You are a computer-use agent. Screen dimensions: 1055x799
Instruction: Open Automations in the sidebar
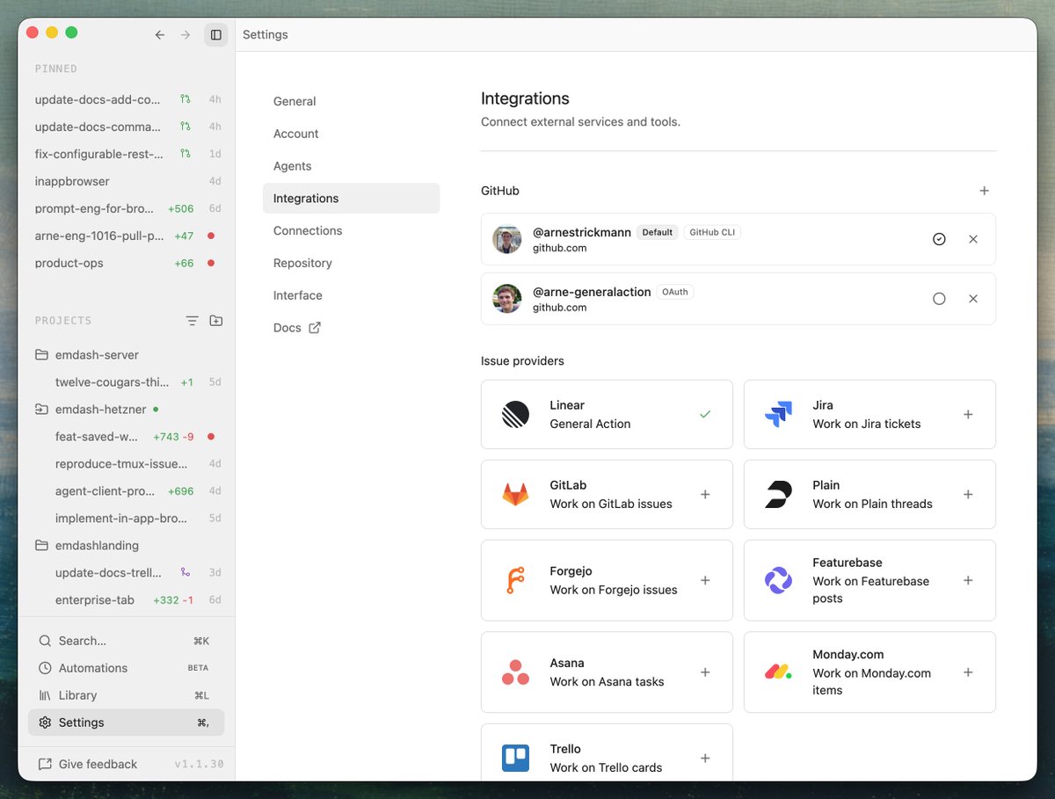click(127, 668)
